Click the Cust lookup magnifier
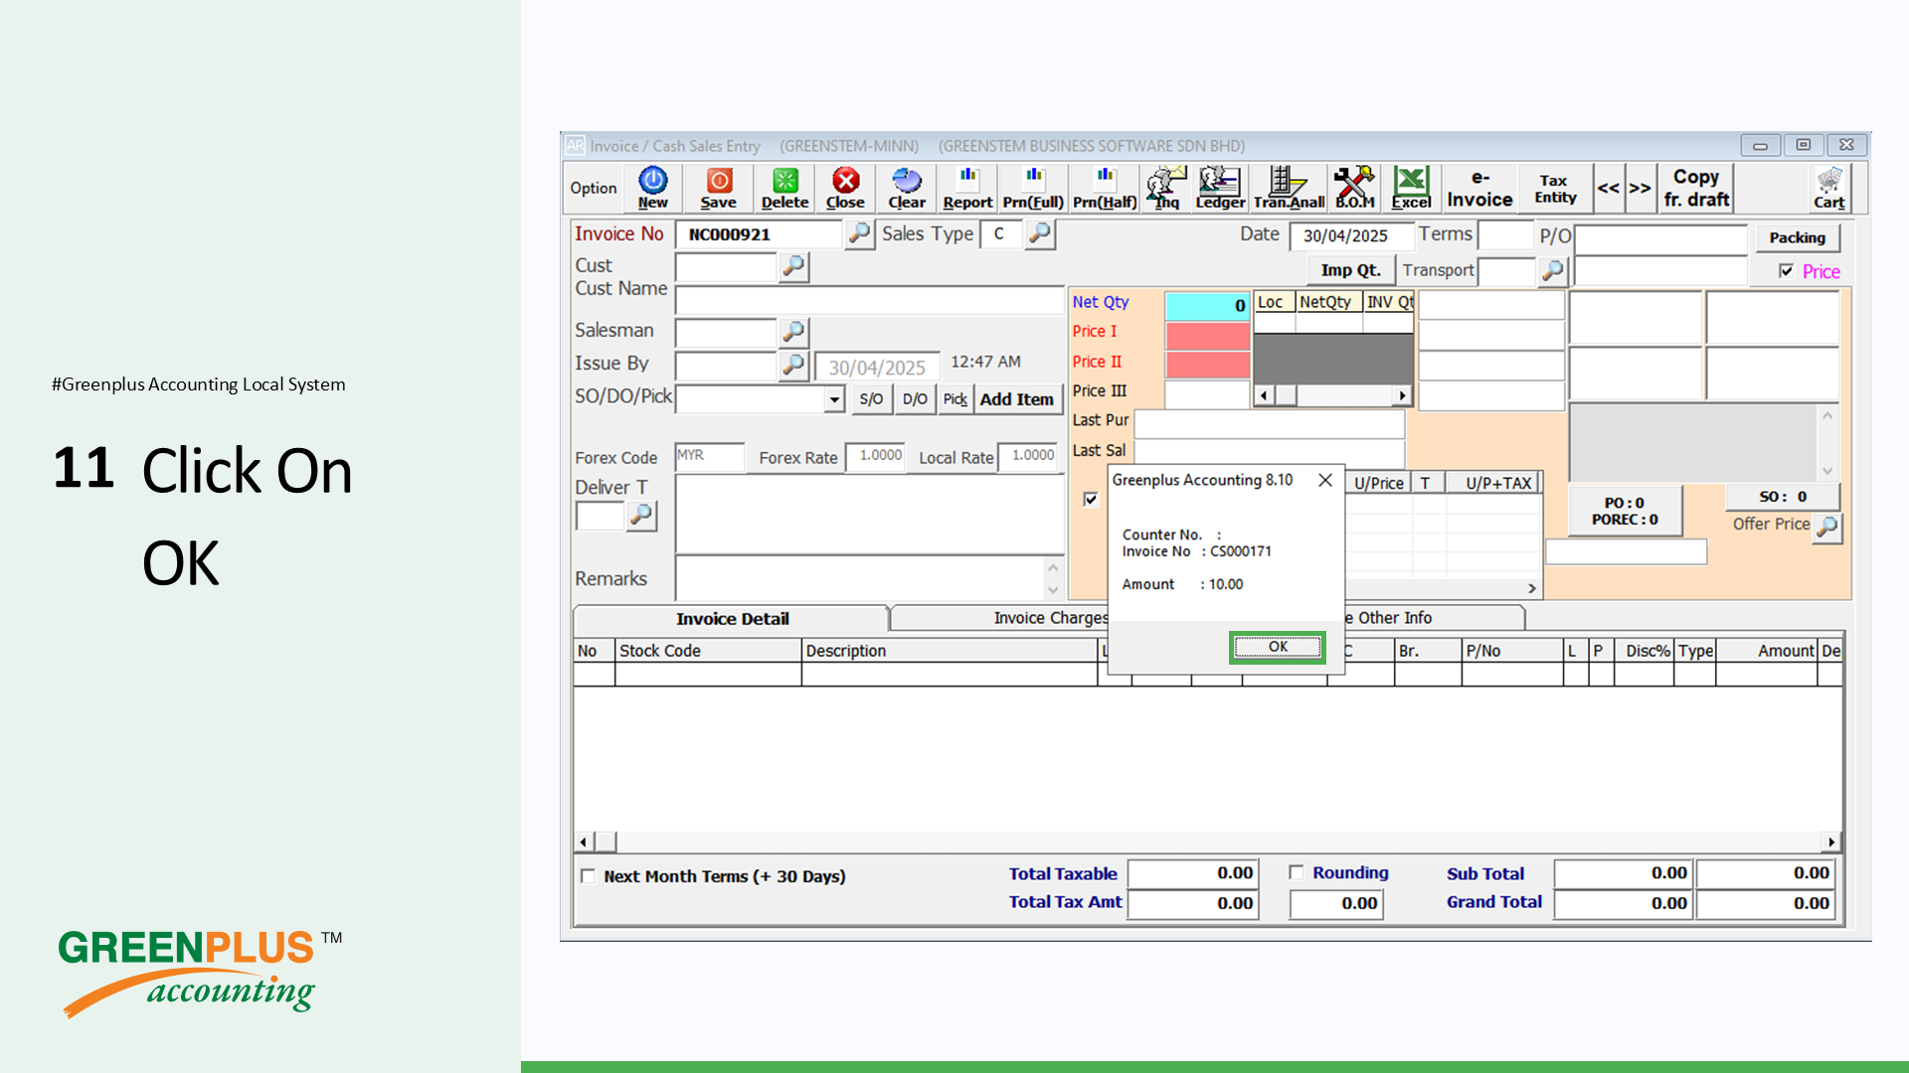Image resolution: width=1909 pixels, height=1073 pixels. pos(793,266)
